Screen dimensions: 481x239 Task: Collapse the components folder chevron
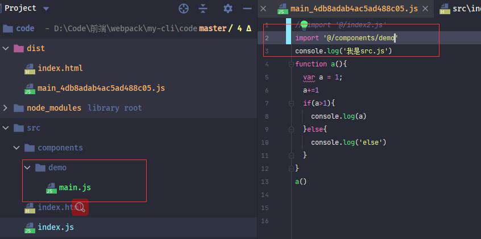(x=16, y=148)
